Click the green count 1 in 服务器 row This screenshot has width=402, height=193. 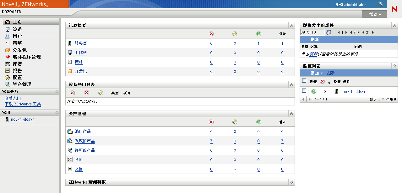click(258, 43)
